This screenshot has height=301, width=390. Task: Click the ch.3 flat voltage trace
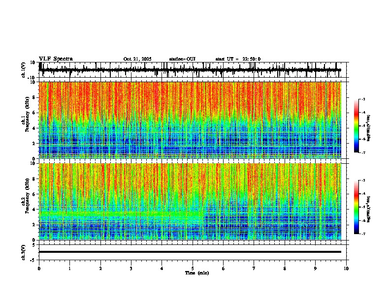coord(190,252)
